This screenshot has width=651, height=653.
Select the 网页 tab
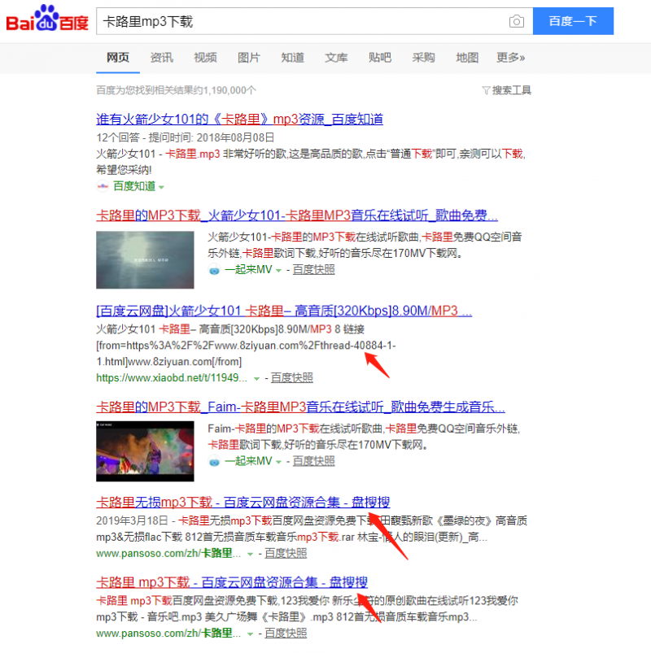[118, 58]
